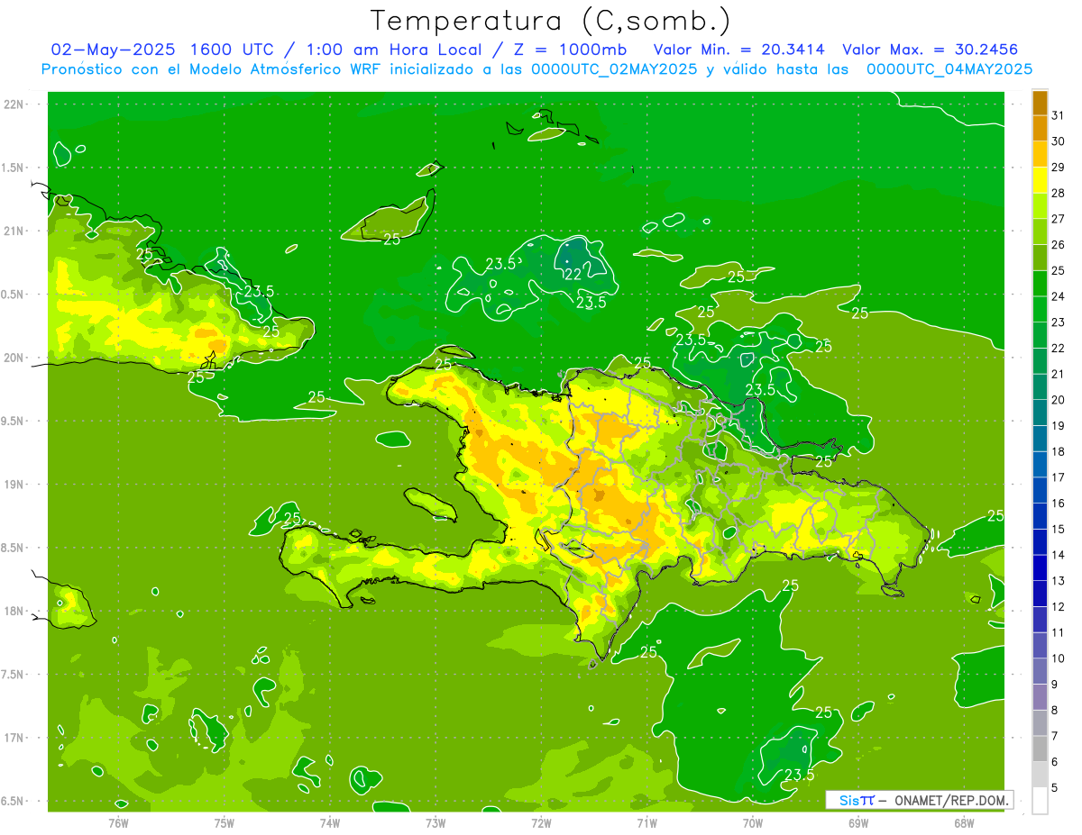Click the "8.5N" latitude axis label

coord(14,548)
